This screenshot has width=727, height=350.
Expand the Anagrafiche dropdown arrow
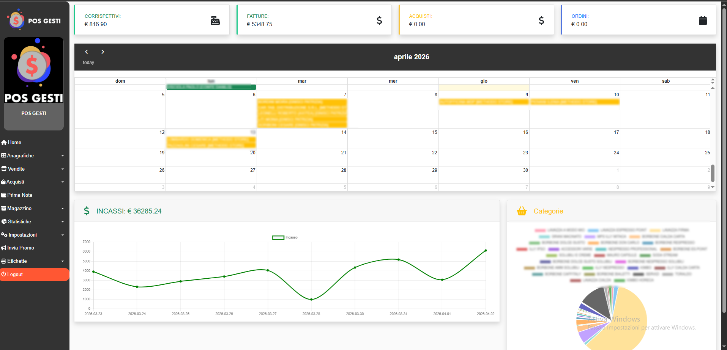click(x=63, y=156)
